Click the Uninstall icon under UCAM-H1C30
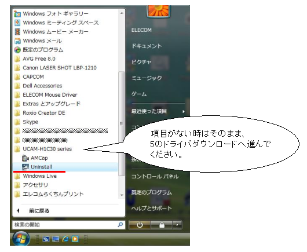Image resolution: width=307 pixels, height=252 pixels. point(25,167)
